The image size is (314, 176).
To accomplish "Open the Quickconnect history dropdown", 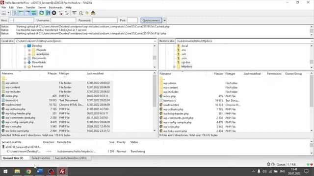I will [165, 21].
